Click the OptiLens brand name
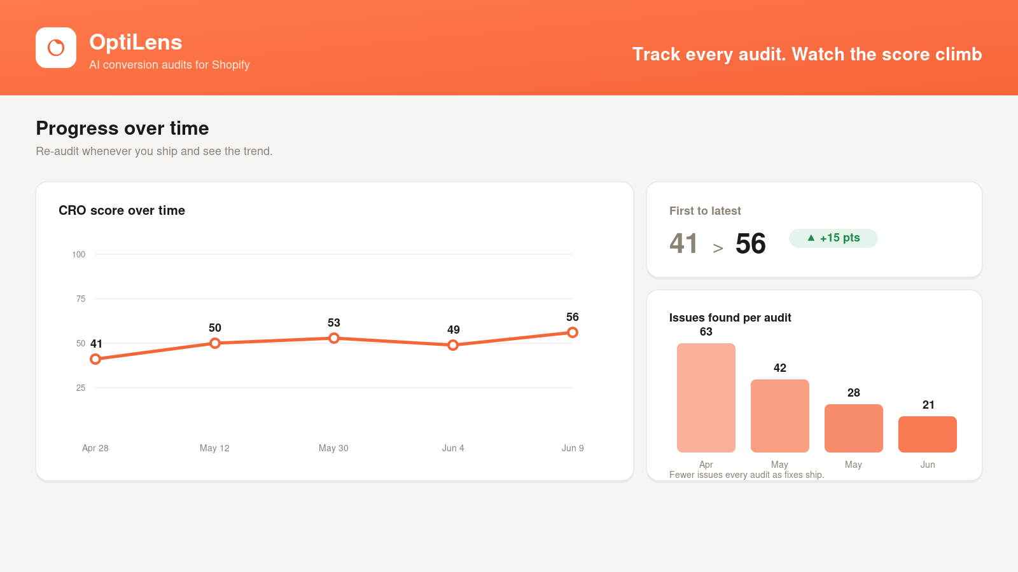Screen dimensions: 1018x572 tap(136, 42)
